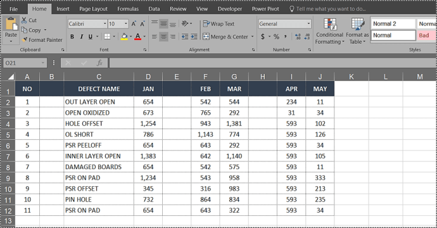Toggle Italic formatting
This screenshot has height=228, width=437.
81,37
